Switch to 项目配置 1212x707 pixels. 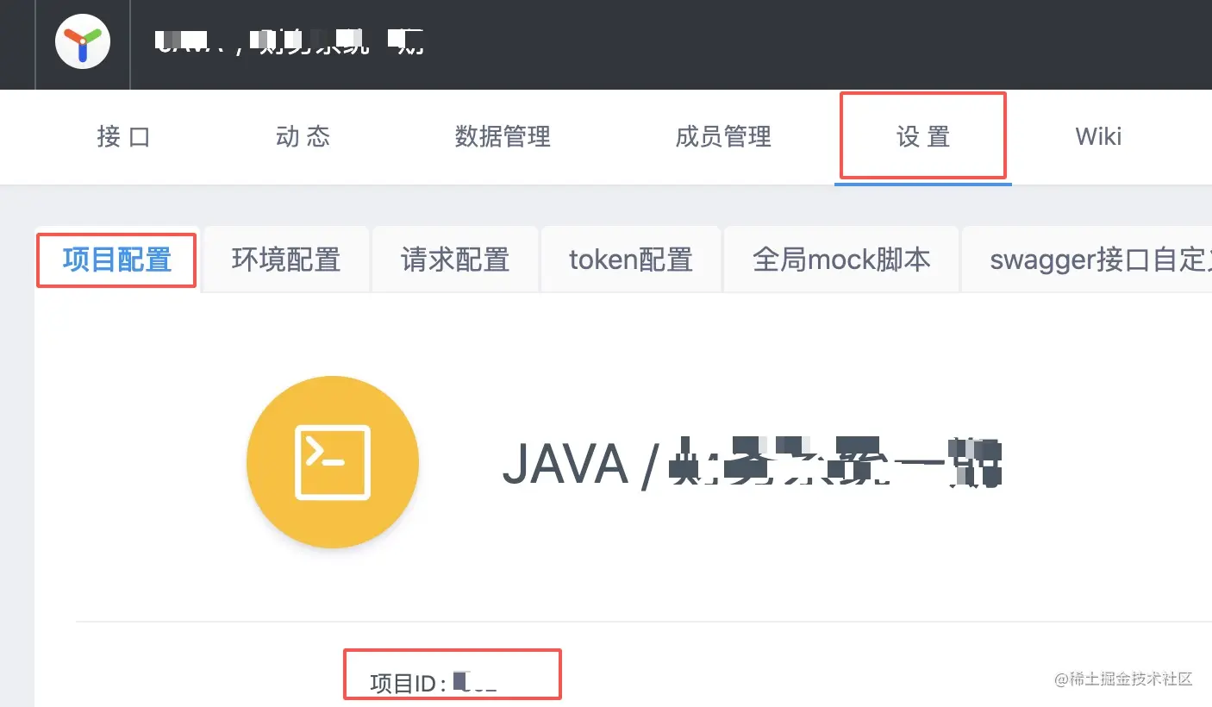coord(116,260)
